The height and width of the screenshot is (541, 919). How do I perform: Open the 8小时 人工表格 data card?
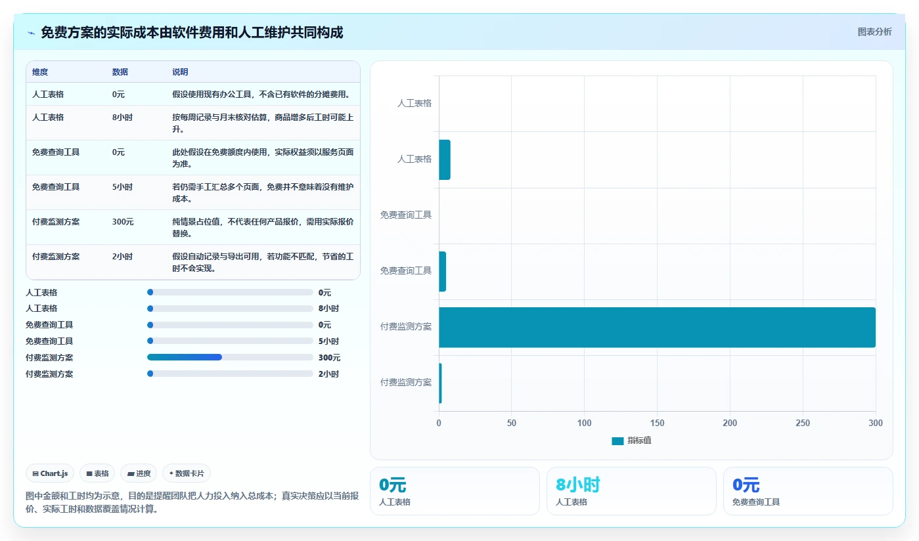631,491
